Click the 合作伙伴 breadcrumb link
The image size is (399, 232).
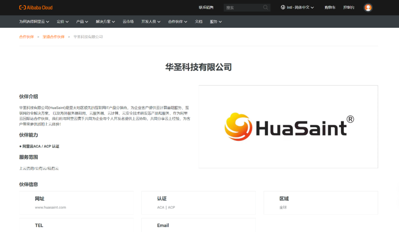point(26,36)
